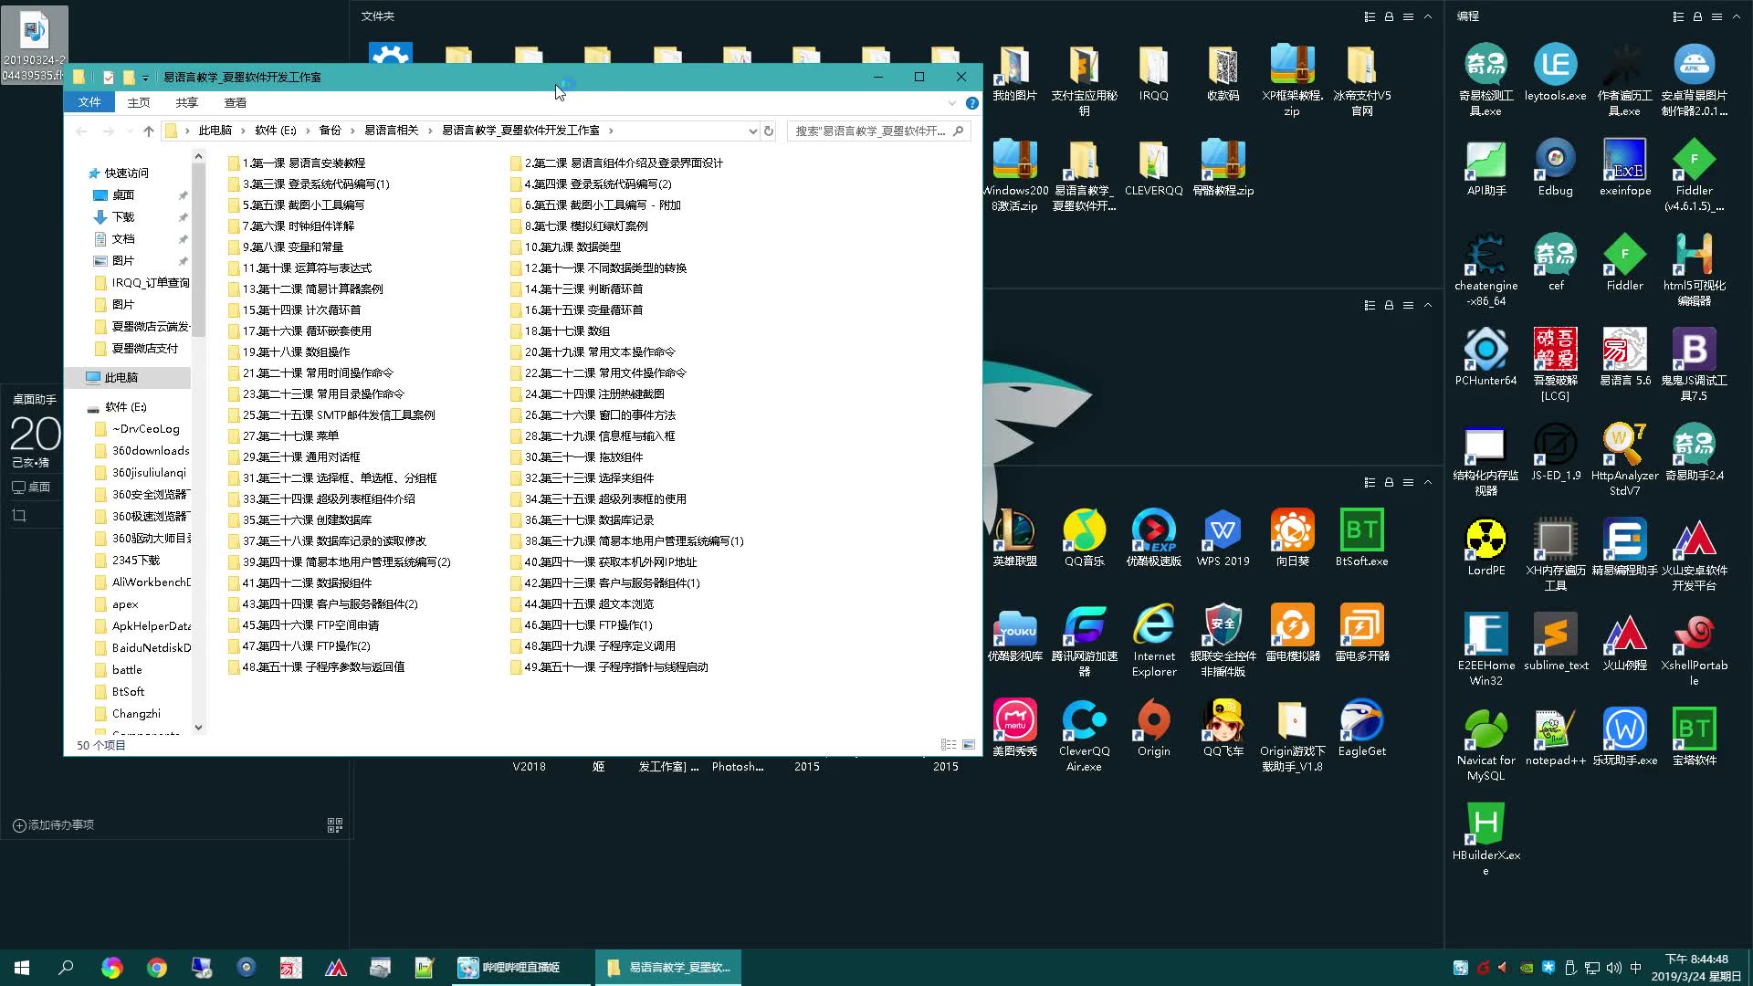Click 易语言相关 in the breadcrumb path
The height and width of the screenshot is (986, 1753).
coord(391,131)
